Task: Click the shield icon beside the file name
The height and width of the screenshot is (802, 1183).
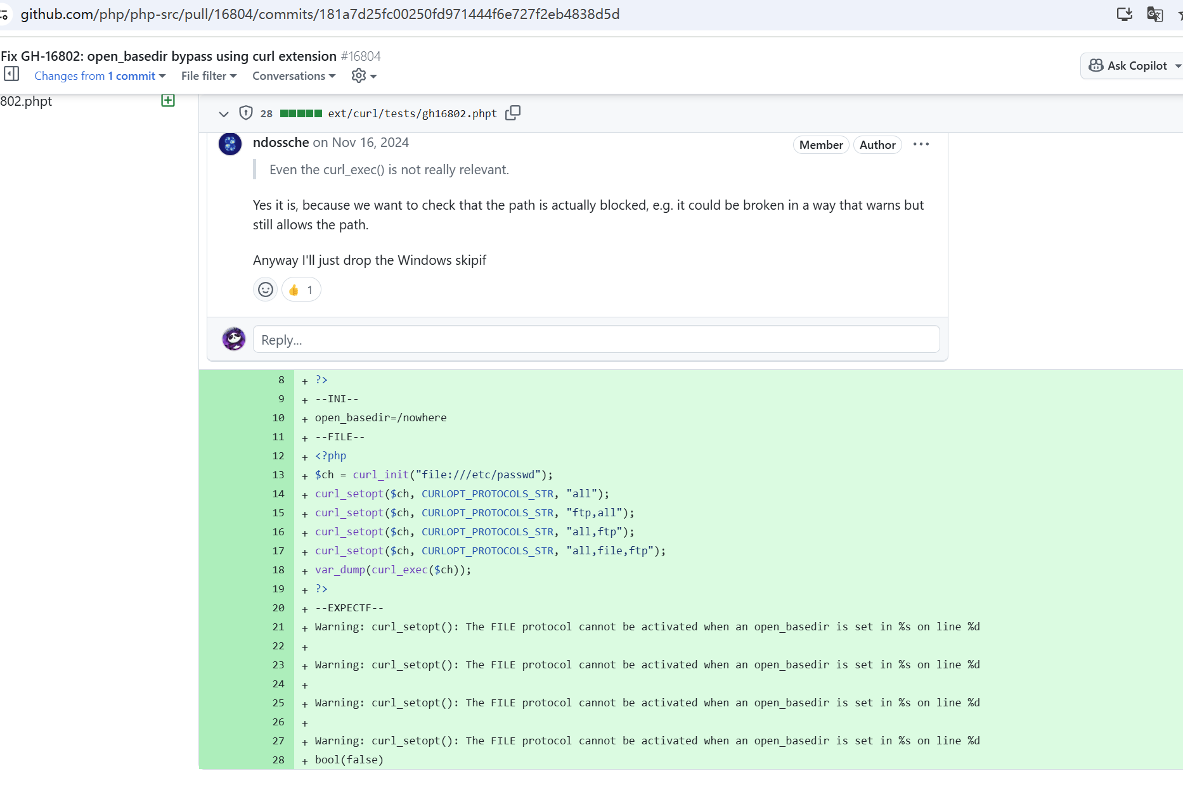Action: [245, 113]
